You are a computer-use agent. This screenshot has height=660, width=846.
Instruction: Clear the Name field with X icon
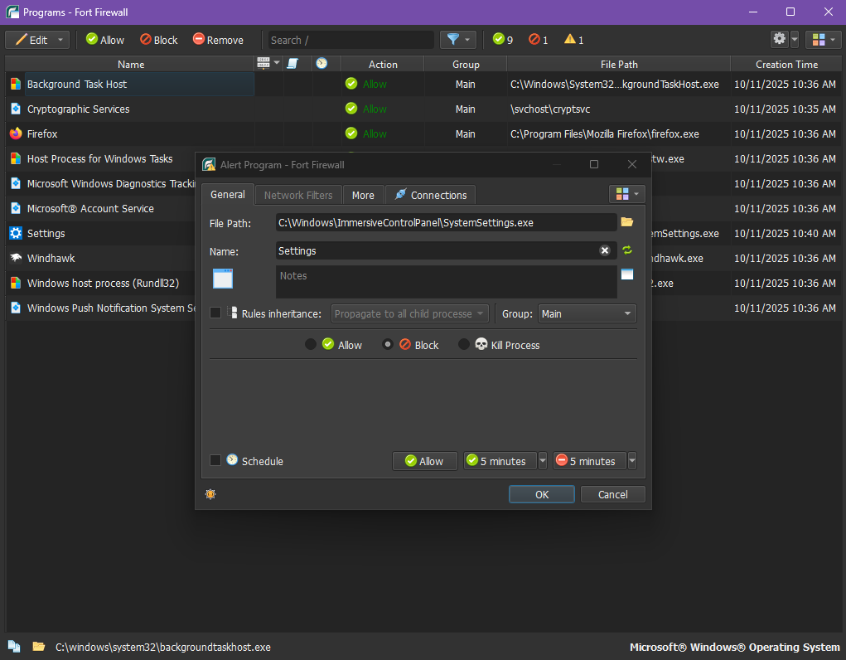pos(605,250)
